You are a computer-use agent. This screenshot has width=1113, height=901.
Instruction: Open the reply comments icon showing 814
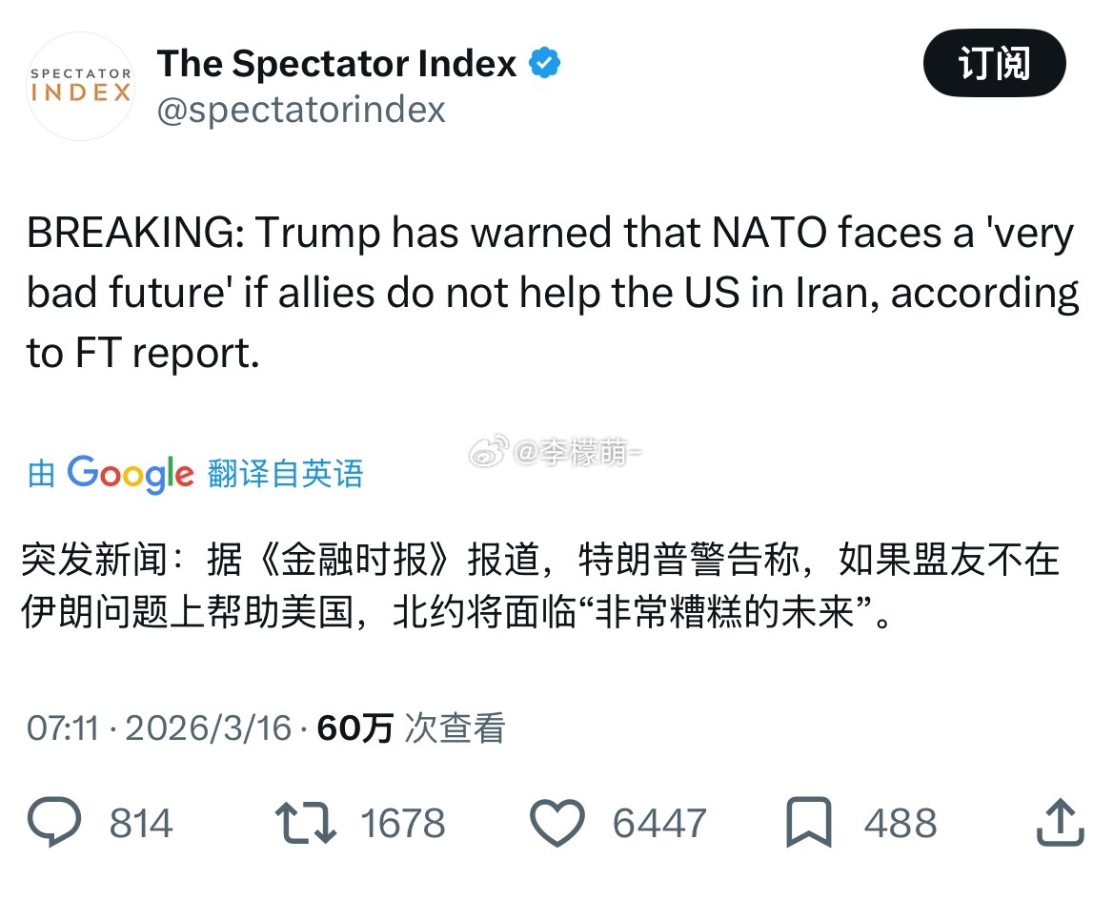[54, 822]
